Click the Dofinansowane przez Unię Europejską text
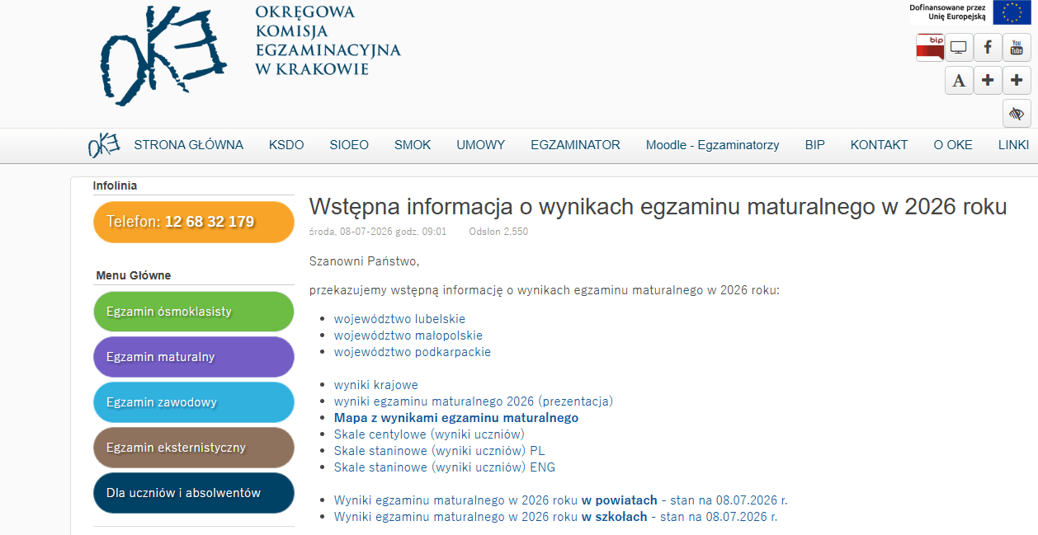The width and height of the screenshot is (1038, 535). click(x=947, y=12)
